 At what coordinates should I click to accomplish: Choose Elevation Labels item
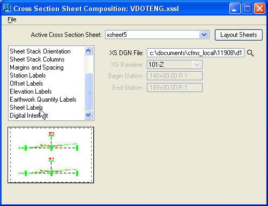31,91
